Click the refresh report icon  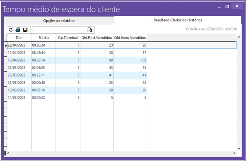[11, 30]
